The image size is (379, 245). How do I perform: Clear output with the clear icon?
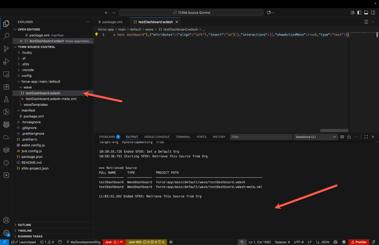click(342, 137)
